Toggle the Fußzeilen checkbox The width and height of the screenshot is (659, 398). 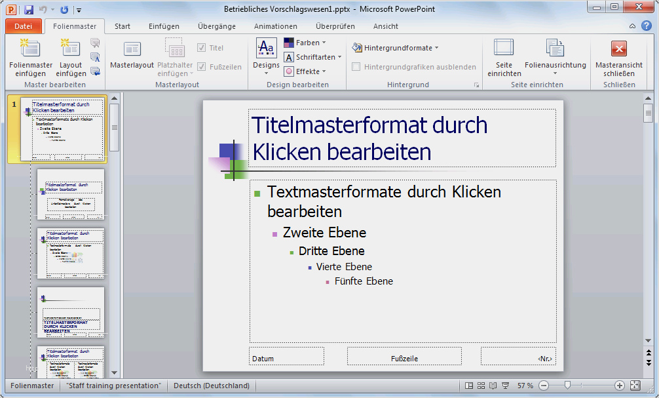(202, 66)
